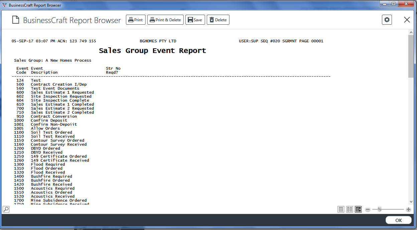Click the zoom slider handle
417x230 pixels.
pos(380,209)
